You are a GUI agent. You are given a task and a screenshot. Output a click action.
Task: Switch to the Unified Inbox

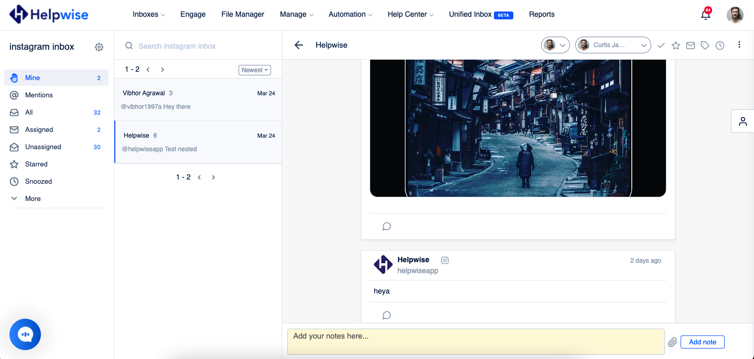point(470,14)
